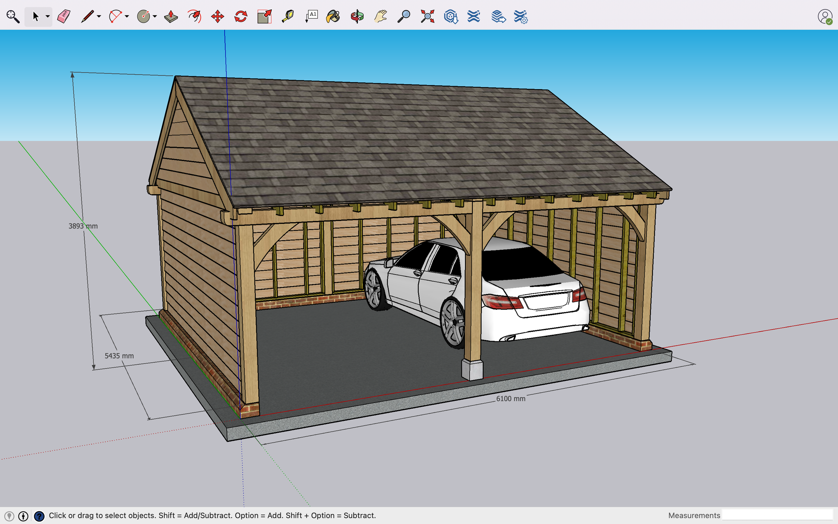Open the 3D Warehouse icon
Viewport: 838px width, 524px height.
(x=451, y=16)
